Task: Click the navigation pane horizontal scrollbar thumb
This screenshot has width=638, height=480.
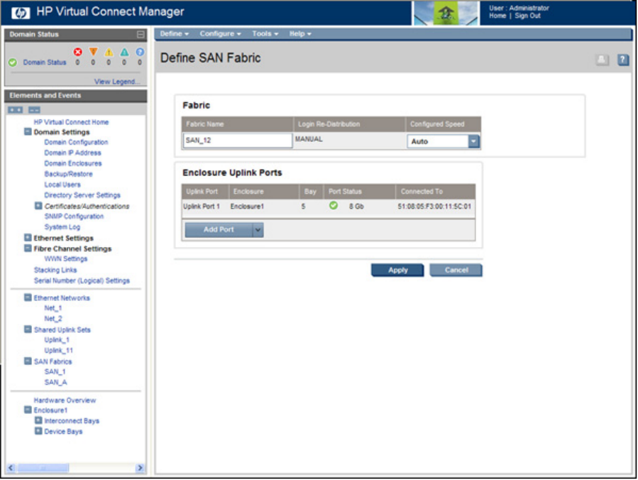Action: tap(43, 468)
